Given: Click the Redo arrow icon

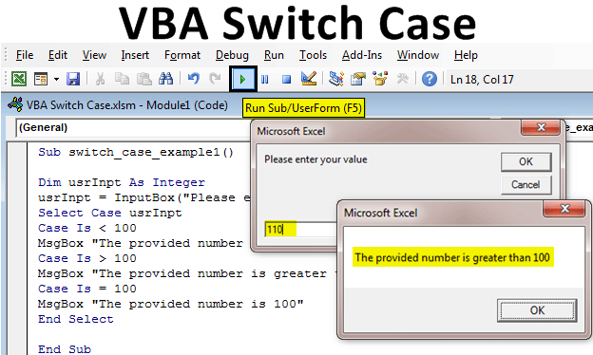Looking at the screenshot, I should click(215, 79).
